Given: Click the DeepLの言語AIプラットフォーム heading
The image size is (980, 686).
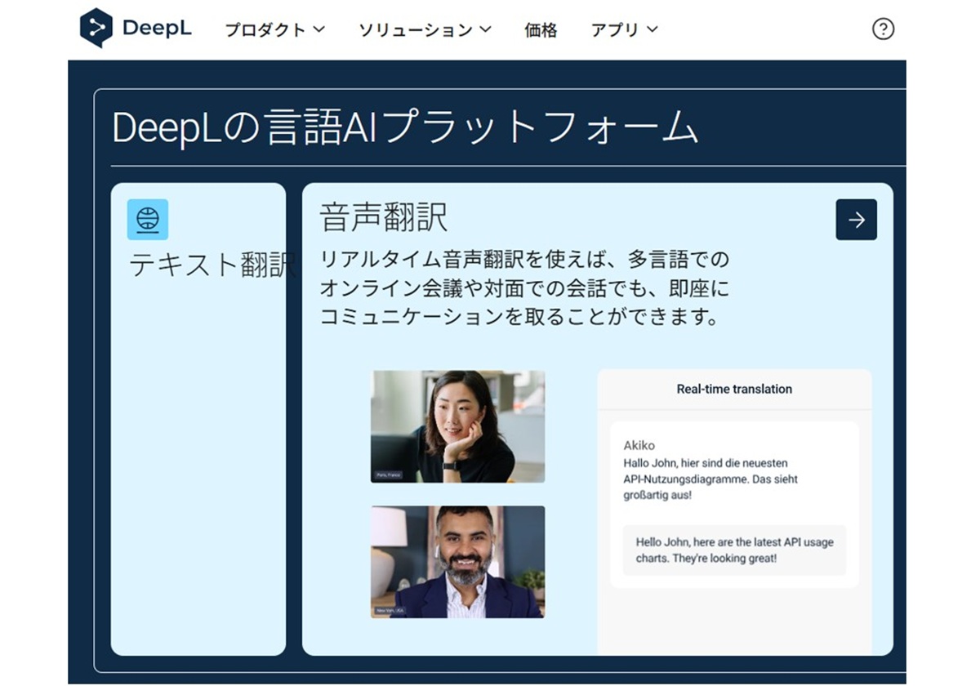Looking at the screenshot, I should [x=404, y=128].
